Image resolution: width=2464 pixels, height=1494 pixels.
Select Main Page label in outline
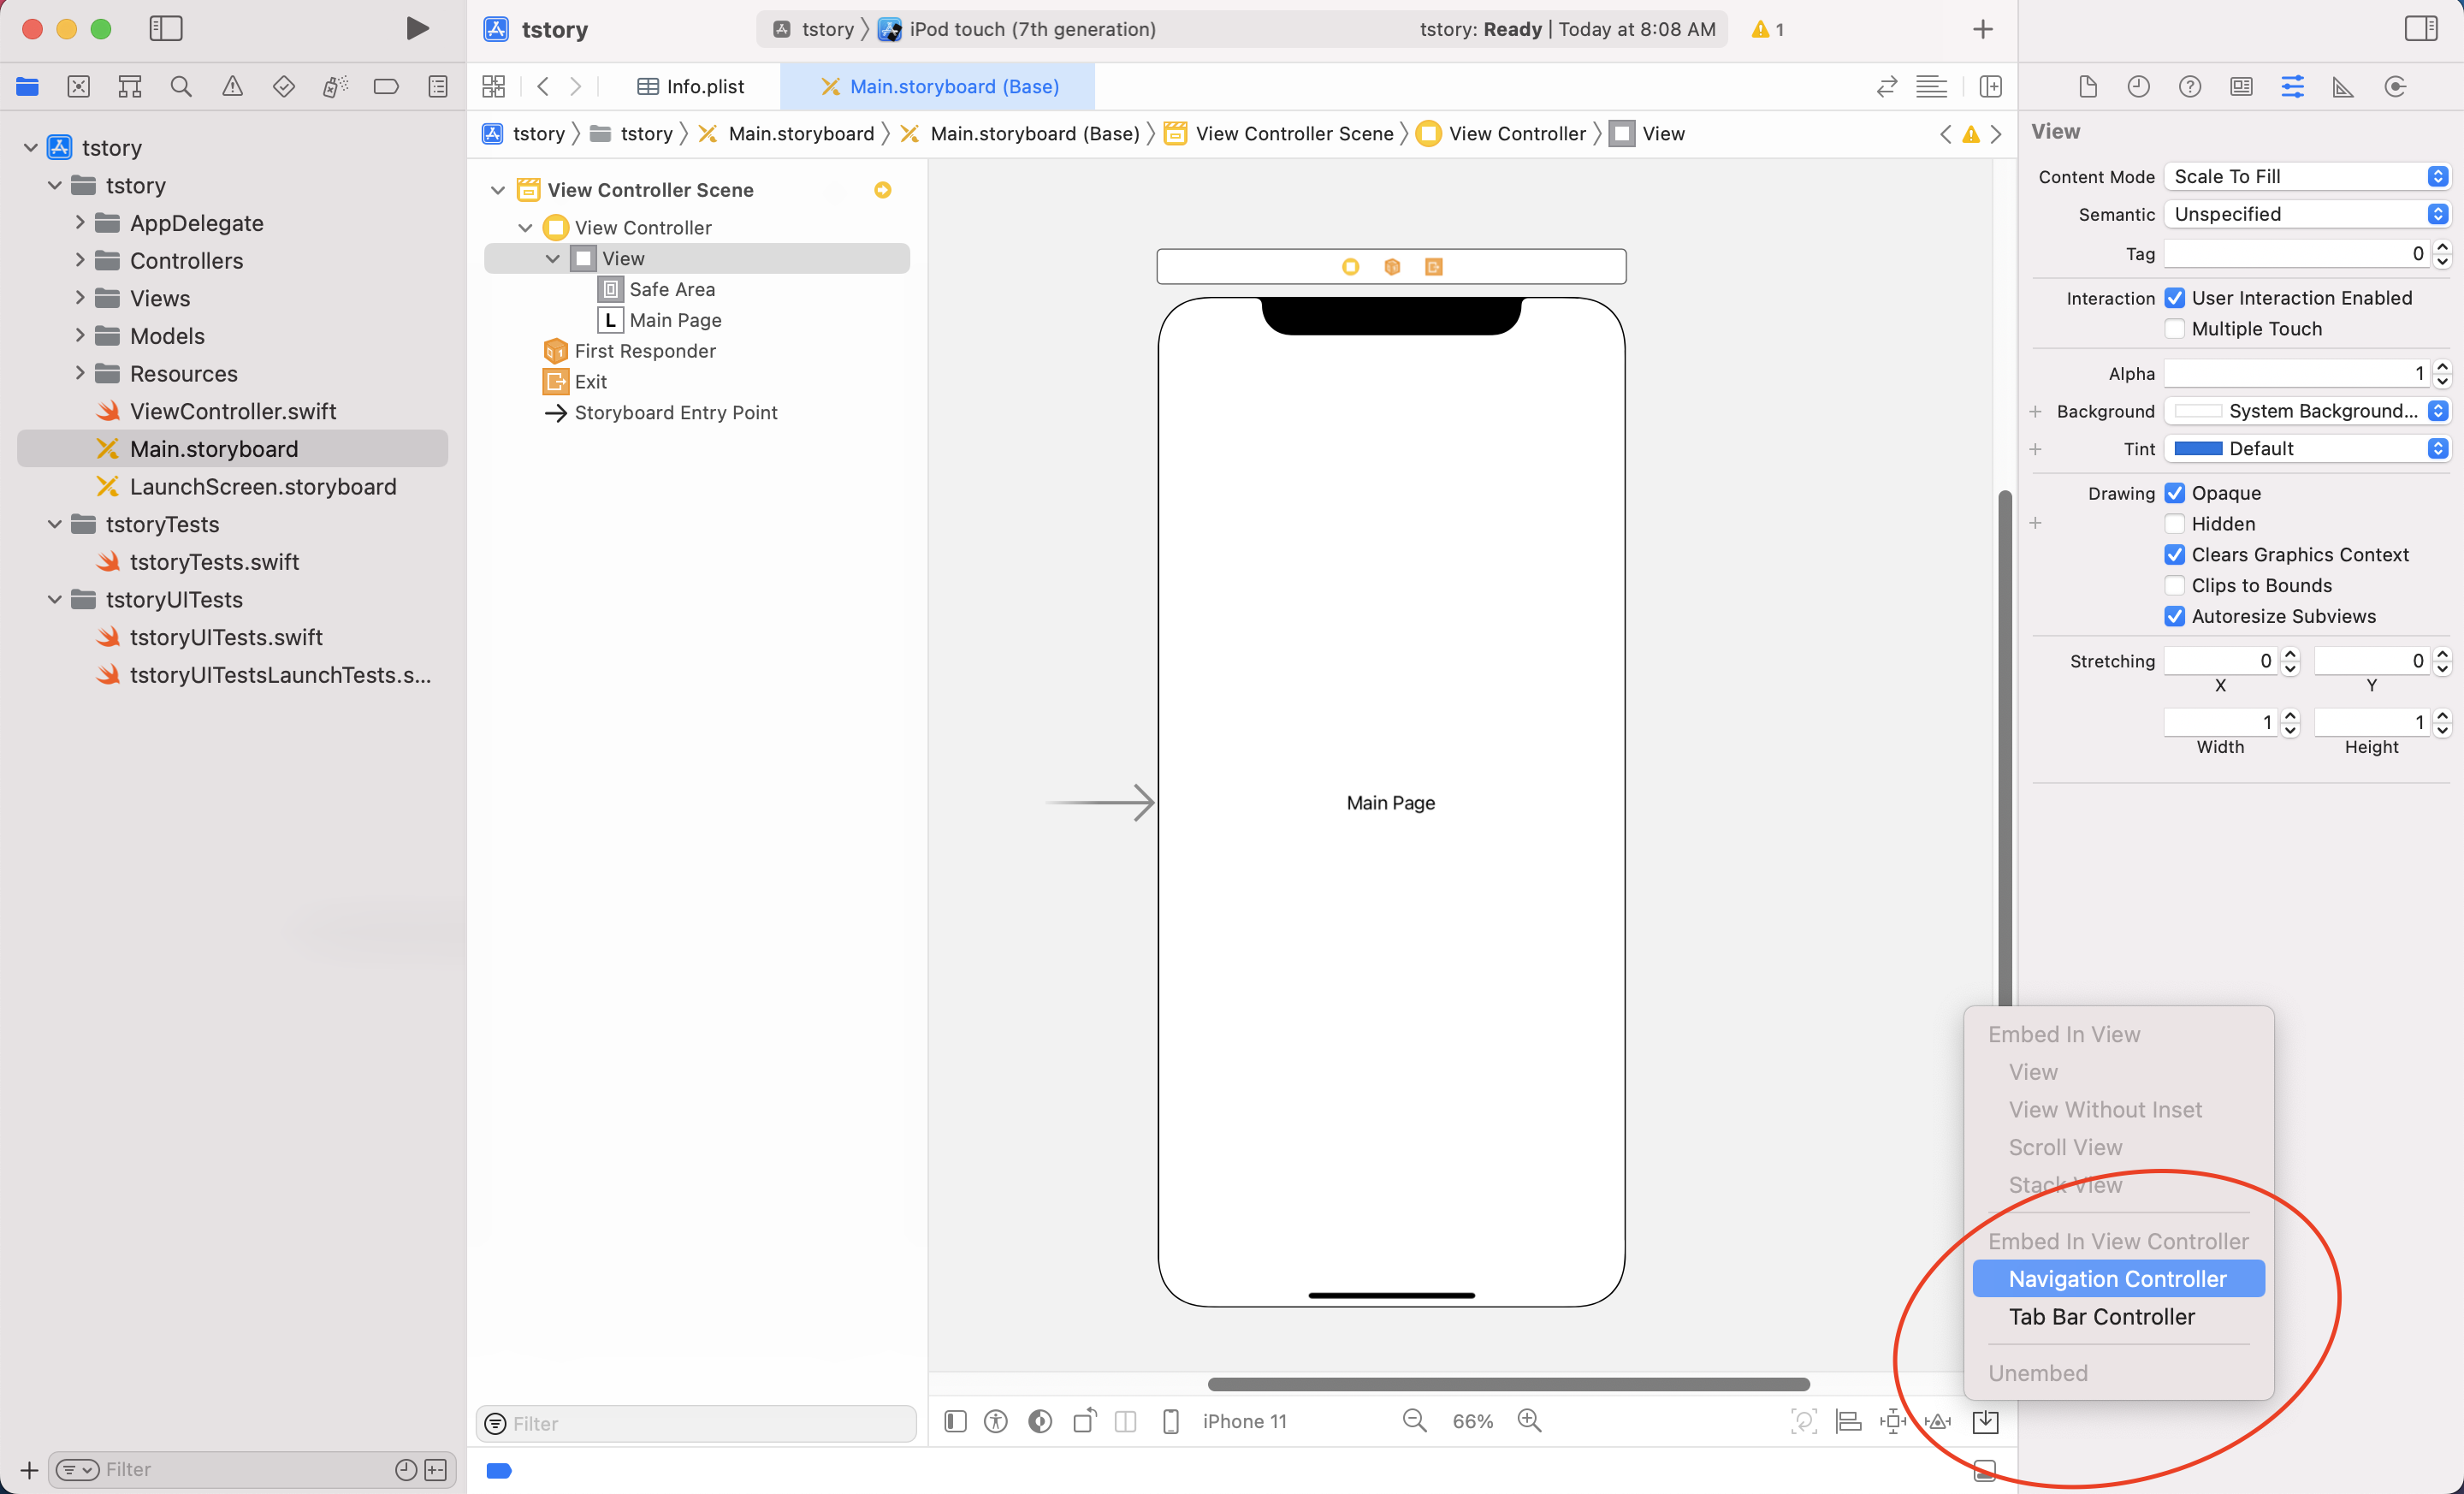(675, 320)
